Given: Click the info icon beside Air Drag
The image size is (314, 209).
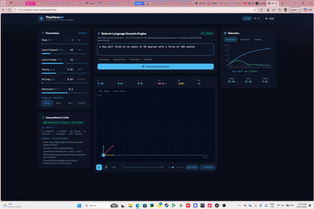Looking at the screenshot, I should [x=52, y=79].
